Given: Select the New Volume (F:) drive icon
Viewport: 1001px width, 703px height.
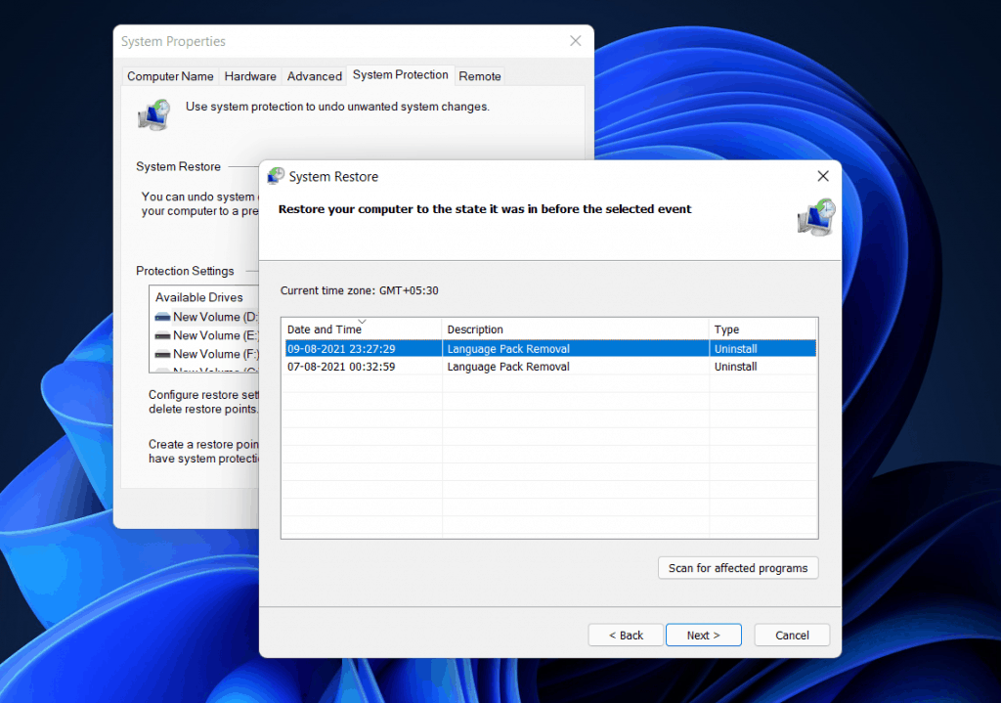Looking at the screenshot, I should point(161,353).
